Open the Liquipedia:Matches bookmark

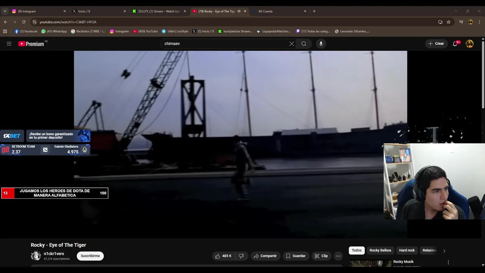pos(274,31)
